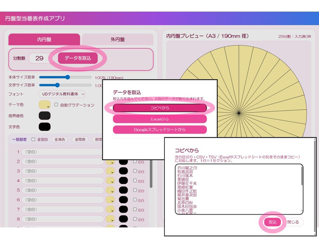Click the section list vertical scrollbar
319x239 pixels.
151,174
